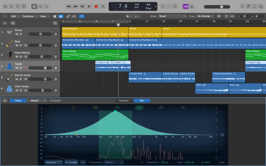Select the yellow EQ band icon
This screenshot has width=266, height=166.
[x=95, y=107]
